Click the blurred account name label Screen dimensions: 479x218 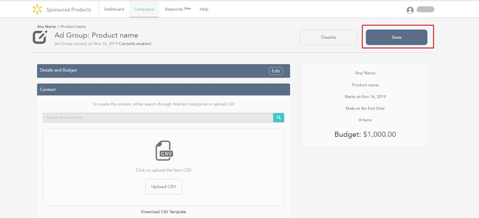click(x=425, y=9)
